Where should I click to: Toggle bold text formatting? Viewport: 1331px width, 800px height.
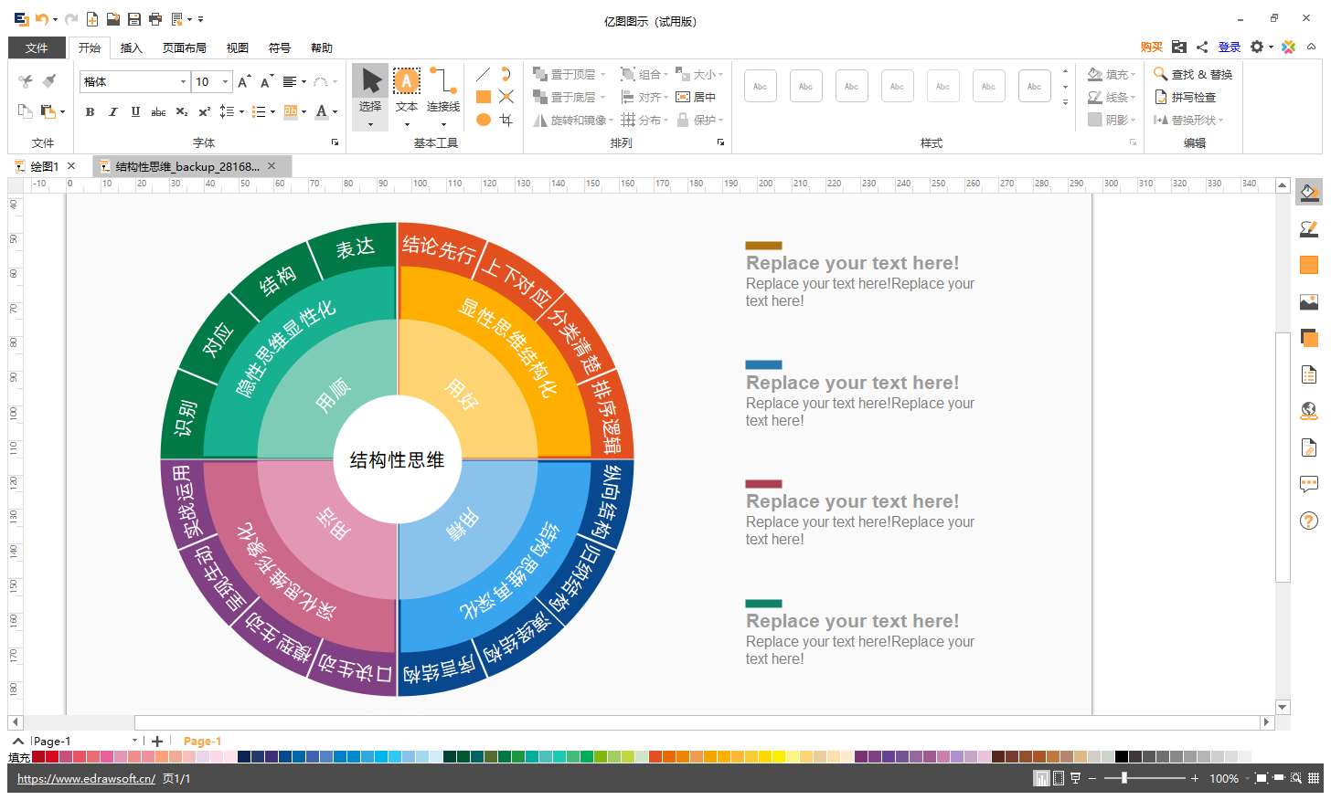point(90,111)
